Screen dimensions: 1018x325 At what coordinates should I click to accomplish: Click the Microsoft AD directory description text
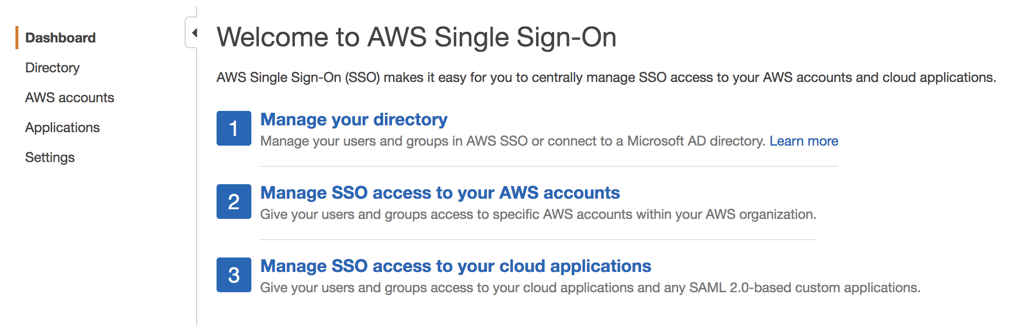tap(512, 141)
